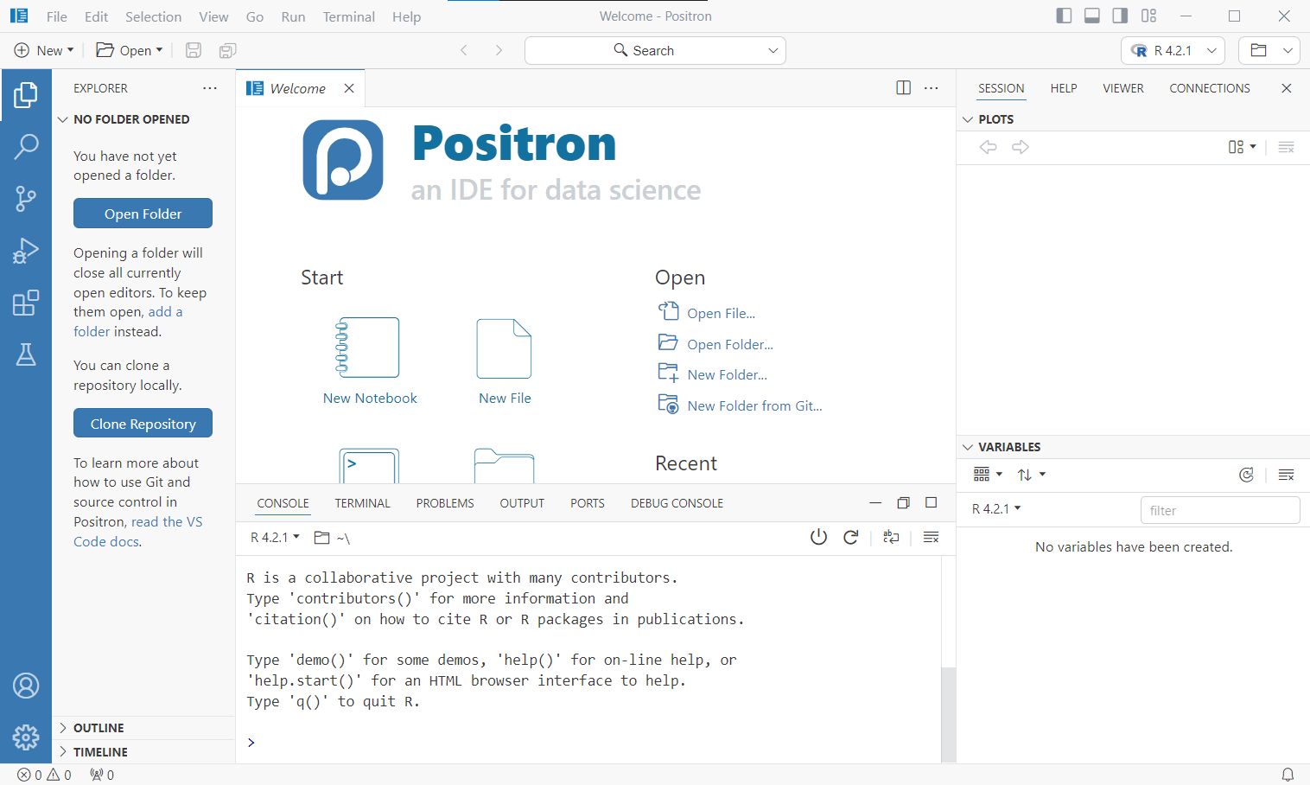The width and height of the screenshot is (1310, 785).
Task: Open the Terminal menu
Action: 348,16
